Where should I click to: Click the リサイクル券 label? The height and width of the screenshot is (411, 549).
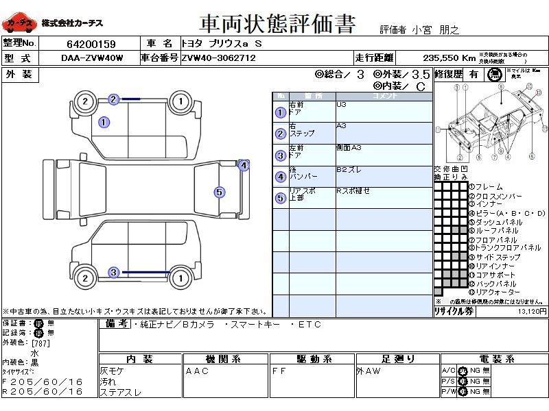coord(454,311)
